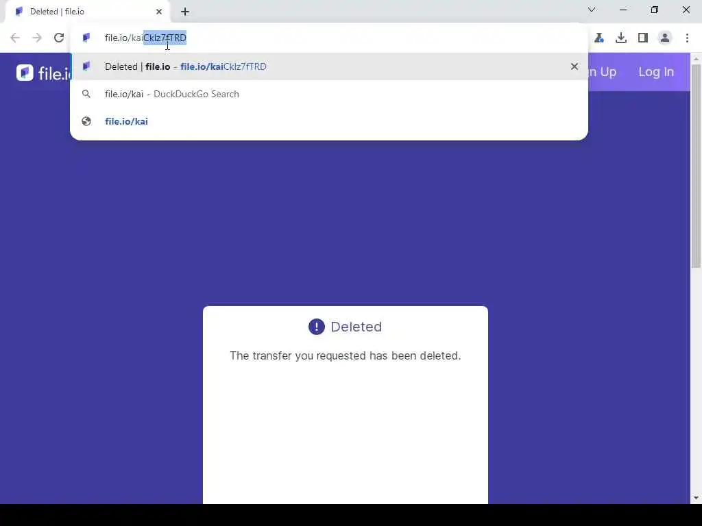702x526 pixels.
Task: Click the vertical scrollbar thumb
Action: (696, 166)
